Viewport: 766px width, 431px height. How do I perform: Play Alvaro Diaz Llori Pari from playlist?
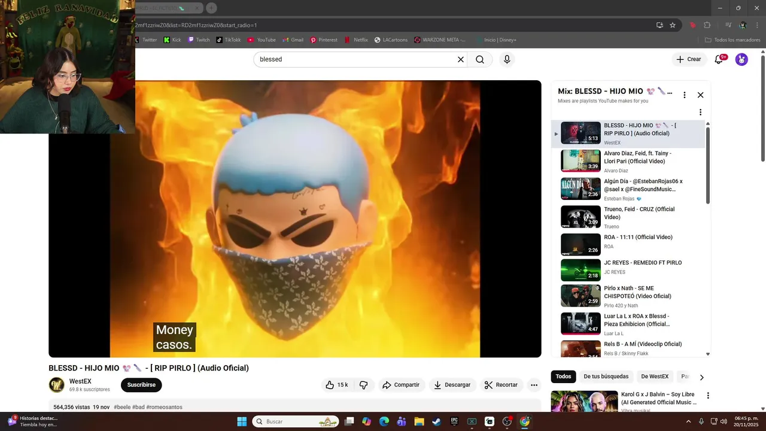click(628, 161)
